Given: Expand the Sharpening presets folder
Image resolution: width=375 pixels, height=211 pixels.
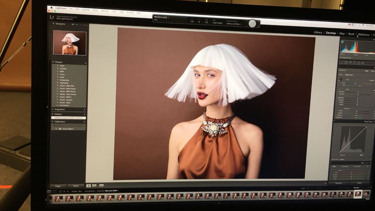Looking at the screenshot, I should pos(58,80).
